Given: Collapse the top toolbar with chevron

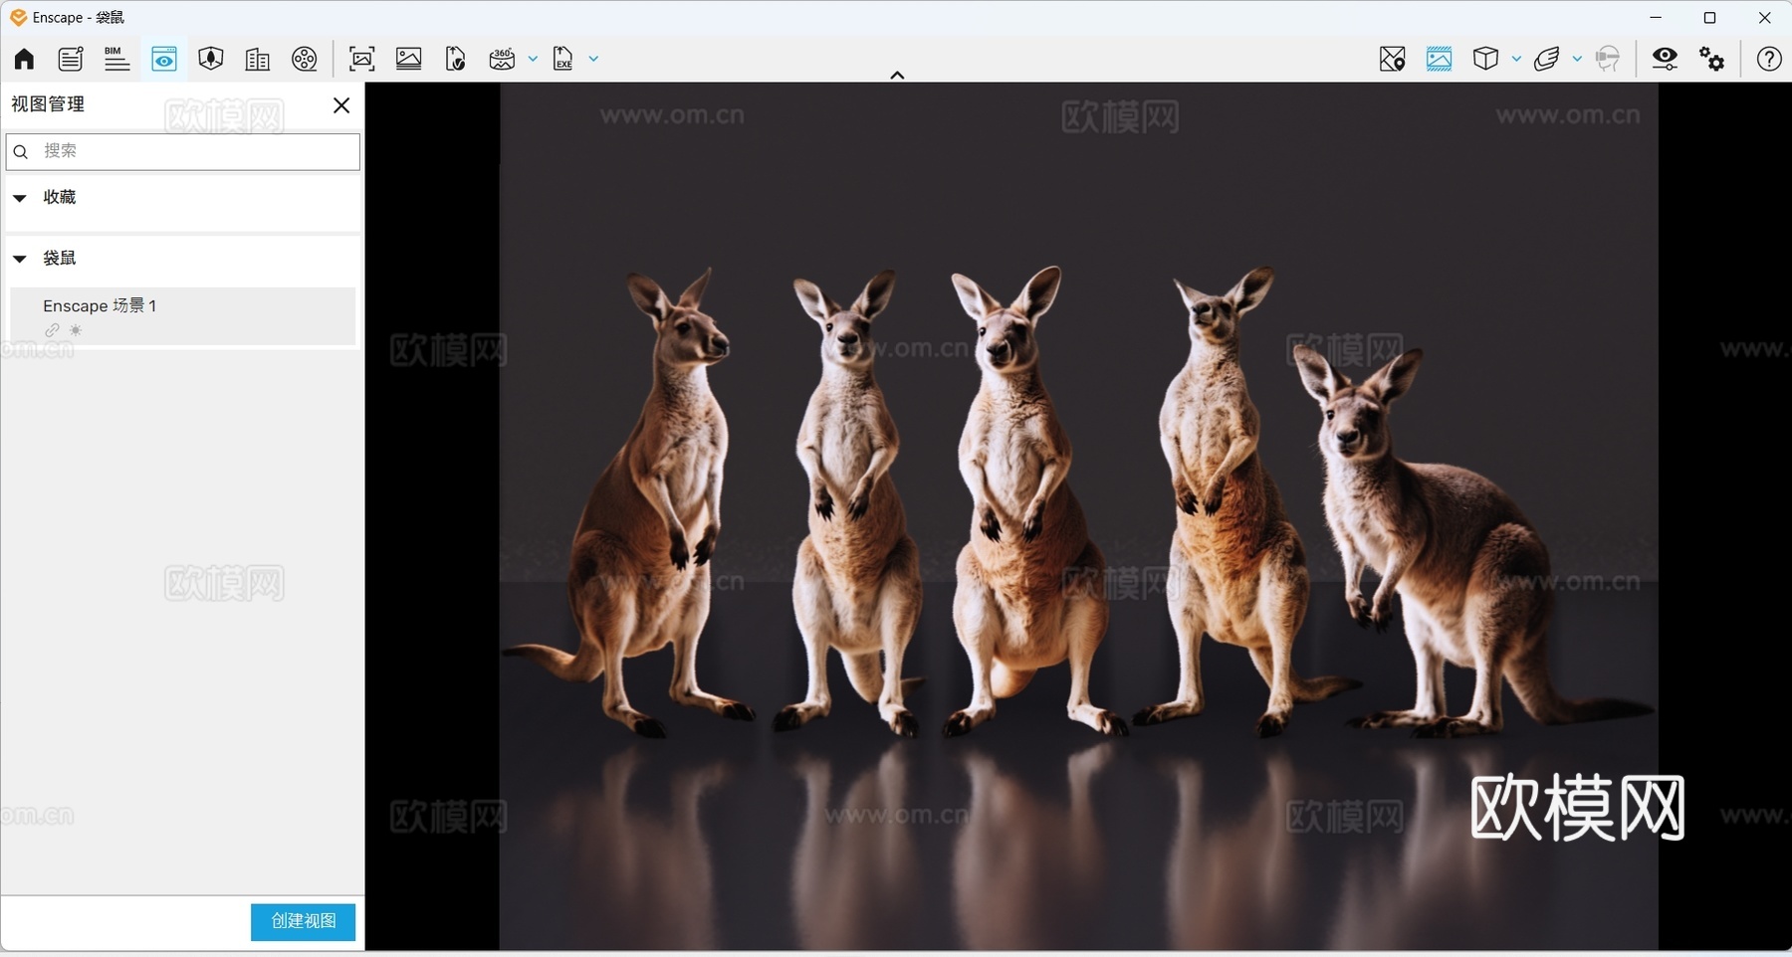Looking at the screenshot, I should 897,75.
